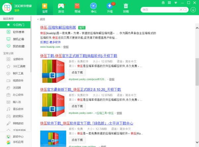Image resolution: width=199 pixels, height=147 pixels.
Task: Open the 反馈区-更多软件 link
Action: tap(50, 42)
